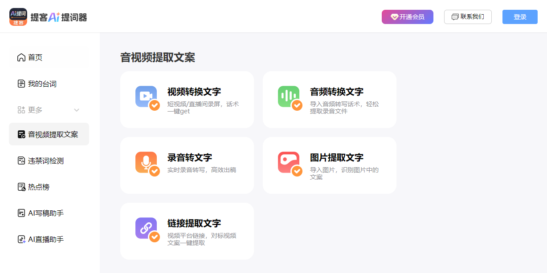
Task: Click the red picture icon
Action: 289,162
